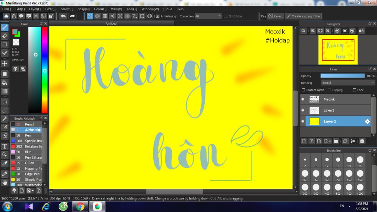Delete layer with trash icon
This screenshot has height=212, width=377.
point(362,141)
